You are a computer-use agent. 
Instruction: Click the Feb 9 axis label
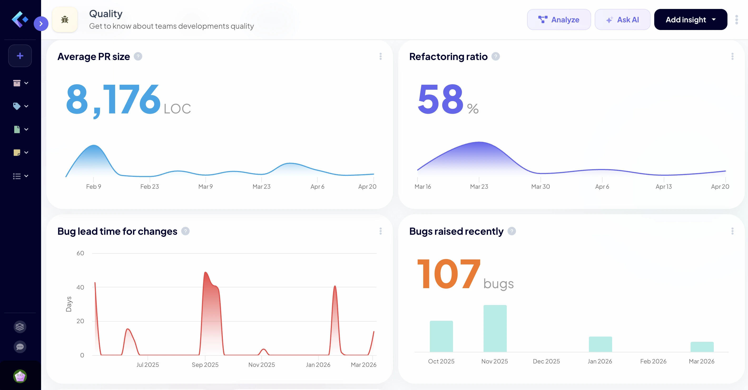(93, 187)
